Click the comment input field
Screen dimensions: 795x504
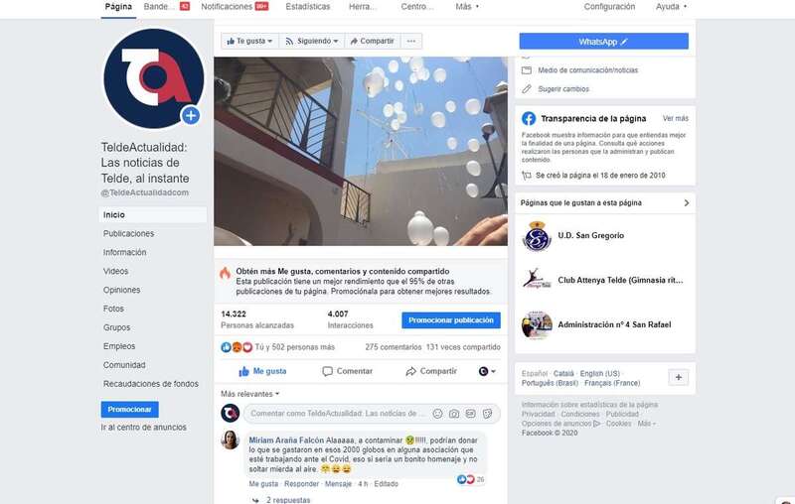pos(338,414)
